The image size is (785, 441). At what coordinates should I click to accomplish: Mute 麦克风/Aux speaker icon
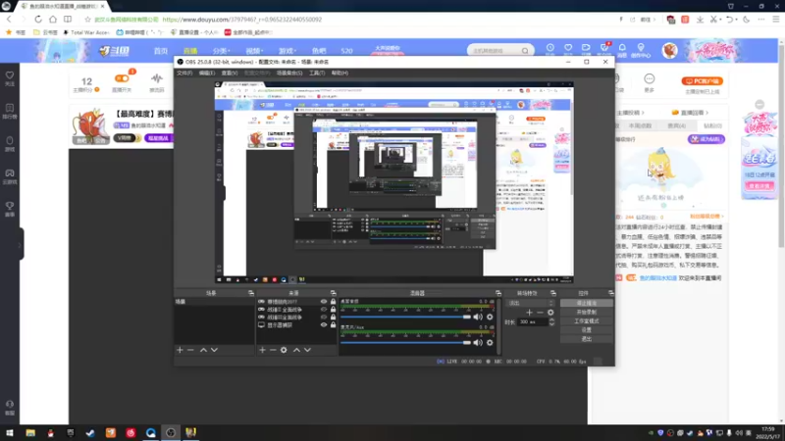pos(478,342)
